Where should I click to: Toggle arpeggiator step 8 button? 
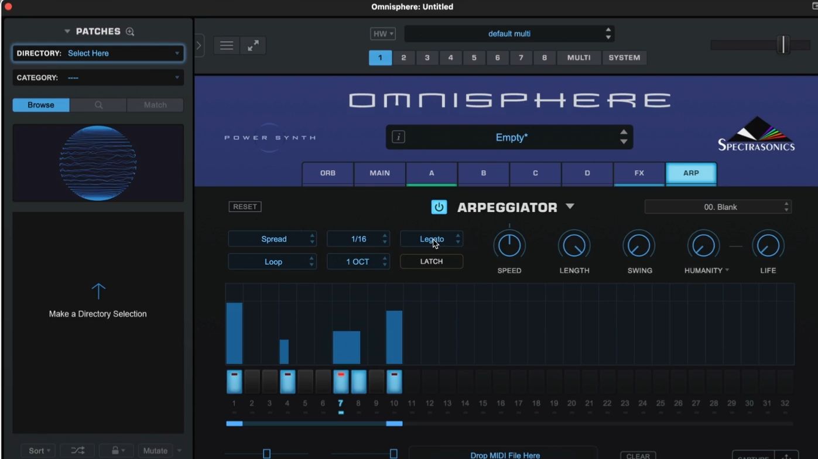[358, 382]
